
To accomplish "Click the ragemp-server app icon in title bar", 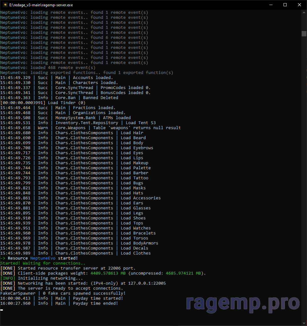I will tap(5, 5).
